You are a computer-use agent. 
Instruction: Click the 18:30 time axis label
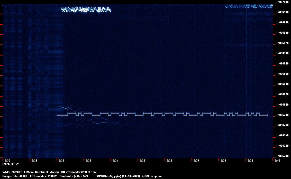(6, 161)
